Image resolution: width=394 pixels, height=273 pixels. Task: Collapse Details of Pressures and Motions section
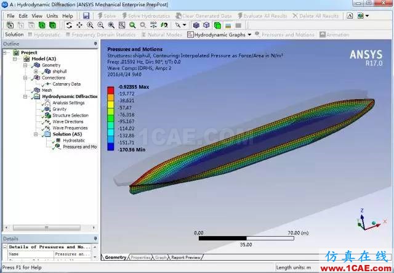(x=5, y=247)
